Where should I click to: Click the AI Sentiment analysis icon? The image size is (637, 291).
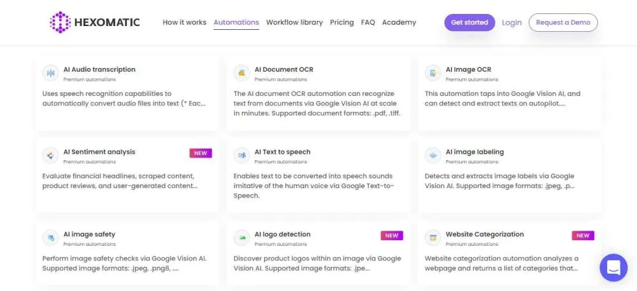click(50, 156)
